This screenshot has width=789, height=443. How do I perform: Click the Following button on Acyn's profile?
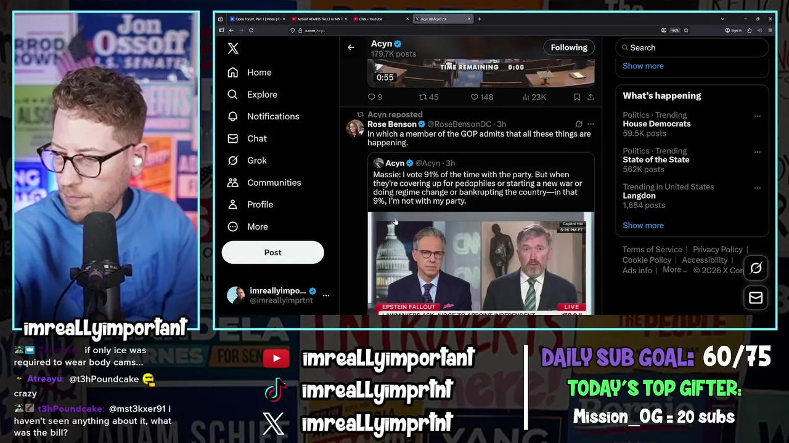[x=569, y=47]
